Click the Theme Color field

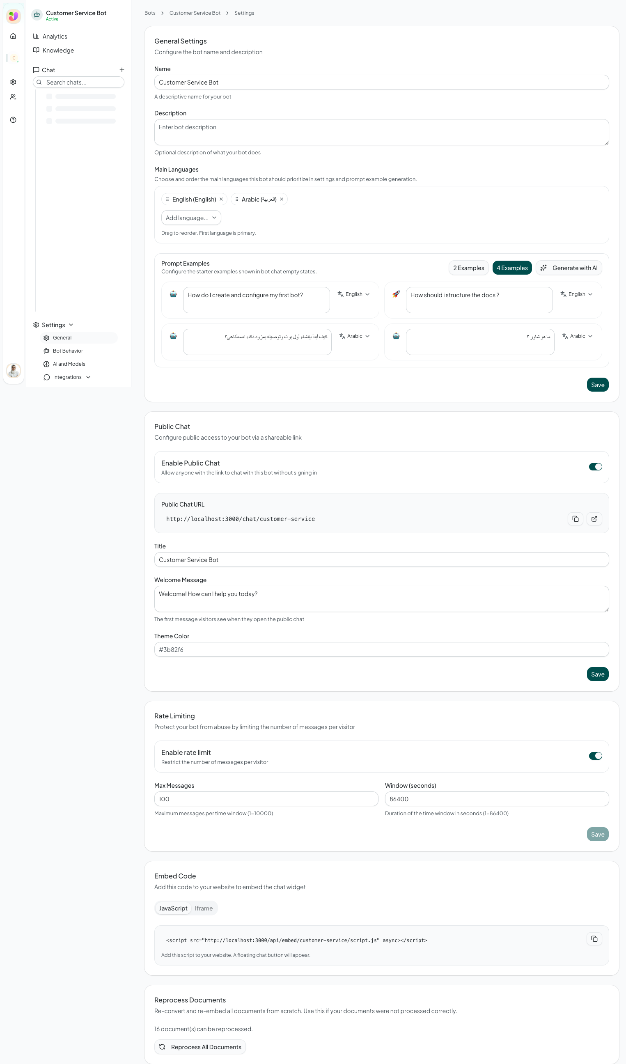pyautogui.click(x=381, y=649)
